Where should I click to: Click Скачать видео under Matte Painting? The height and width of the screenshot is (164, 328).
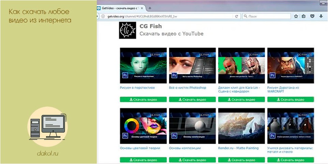point(241,160)
